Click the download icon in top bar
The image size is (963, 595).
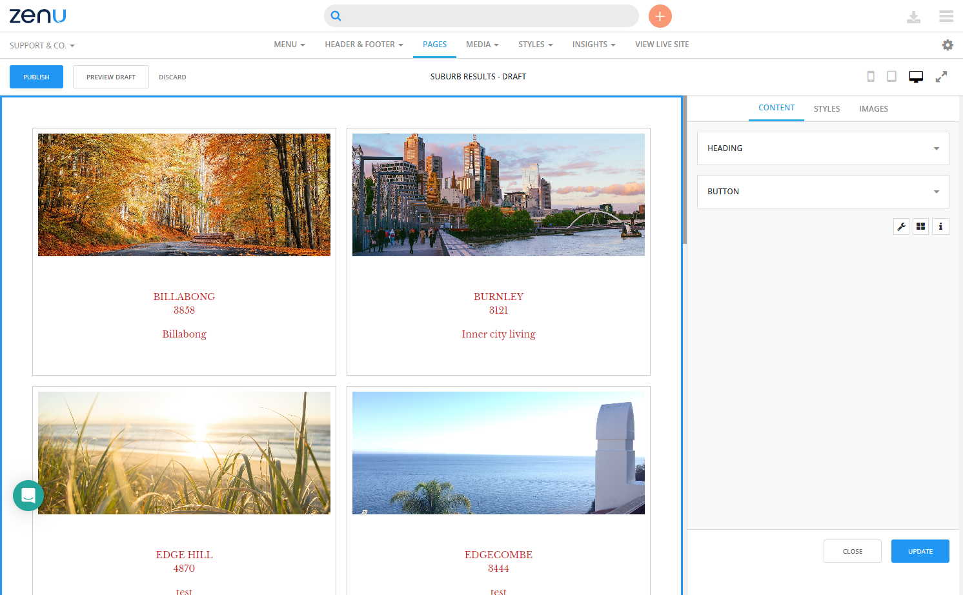pos(913,17)
